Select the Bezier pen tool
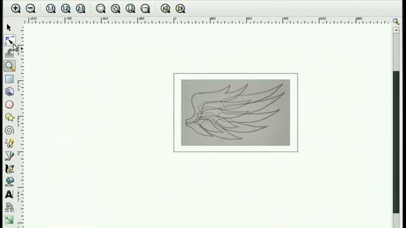Image resolution: width=406 pixels, height=228 pixels. tap(10, 156)
